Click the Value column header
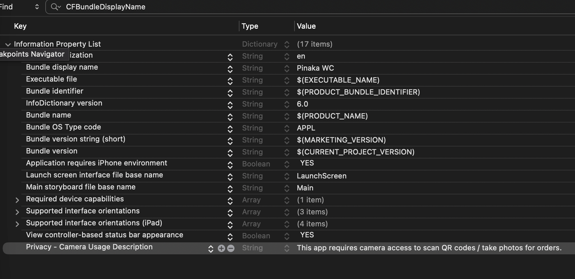The height and width of the screenshot is (279, 575). (x=306, y=26)
